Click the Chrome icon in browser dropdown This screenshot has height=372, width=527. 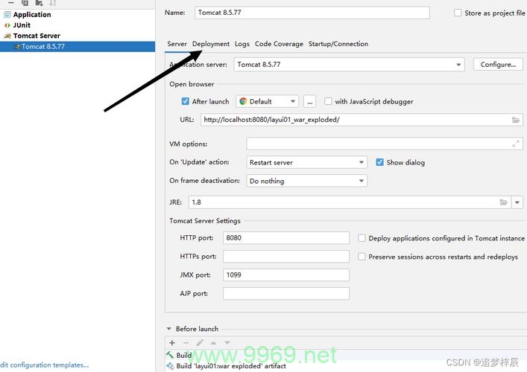point(243,101)
